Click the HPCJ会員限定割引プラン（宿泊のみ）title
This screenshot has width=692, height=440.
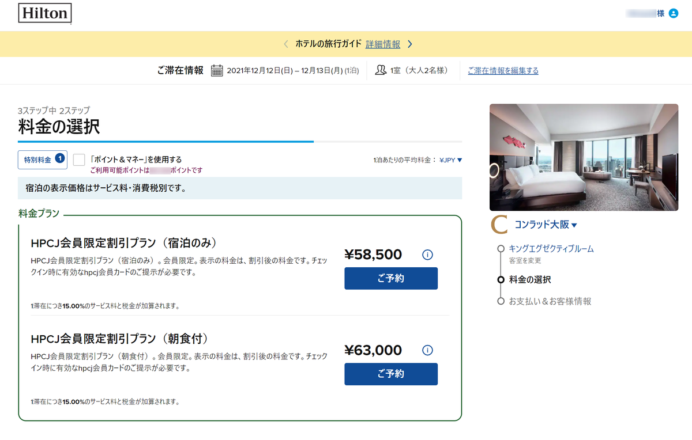tap(124, 243)
